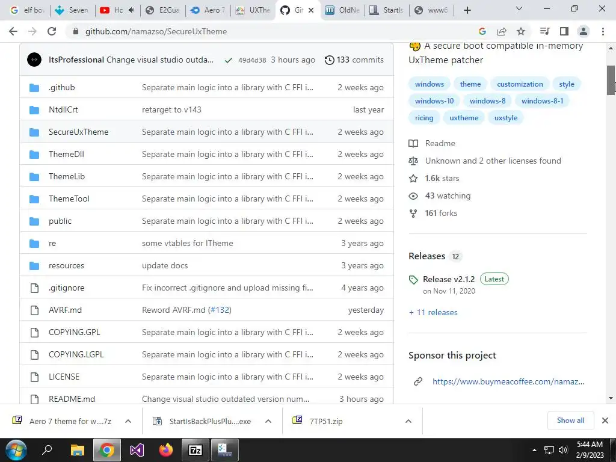
Task: Switch to the OldNe tab
Action: 342,10
